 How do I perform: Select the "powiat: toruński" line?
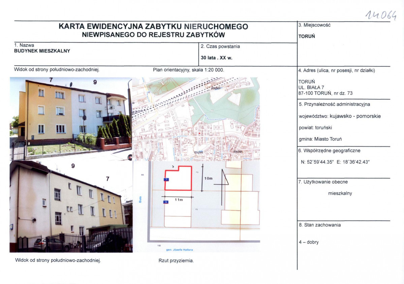pos(315,128)
